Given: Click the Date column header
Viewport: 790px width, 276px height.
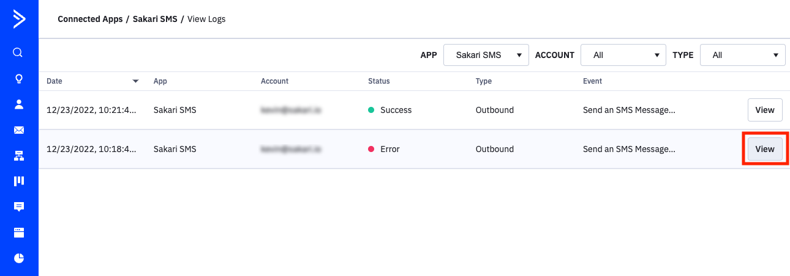Looking at the screenshot, I should tap(55, 81).
